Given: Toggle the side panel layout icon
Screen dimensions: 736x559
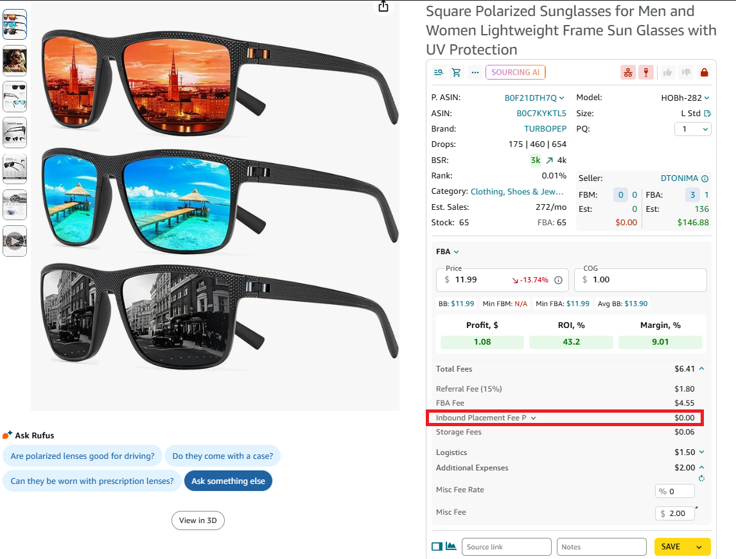Looking at the screenshot, I should 437,546.
